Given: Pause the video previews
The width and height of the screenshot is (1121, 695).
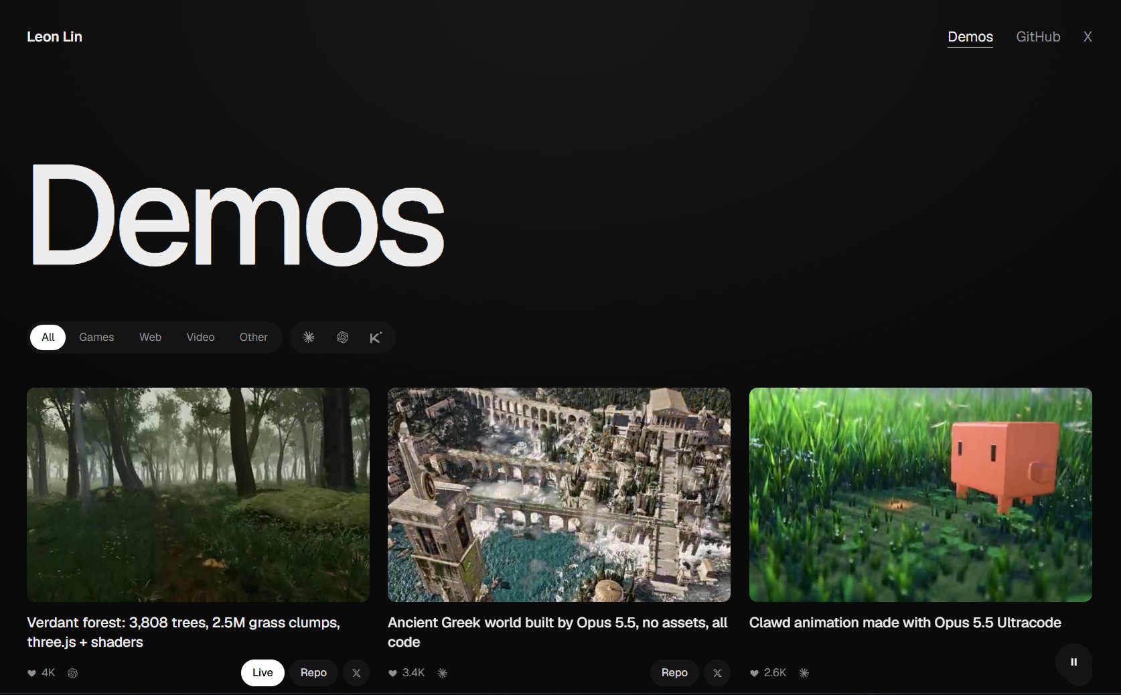Looking at the screenshot, I should point(1073,662).
